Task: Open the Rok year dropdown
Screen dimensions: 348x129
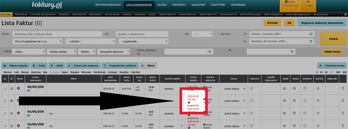Action: click(x=202, y=34)
